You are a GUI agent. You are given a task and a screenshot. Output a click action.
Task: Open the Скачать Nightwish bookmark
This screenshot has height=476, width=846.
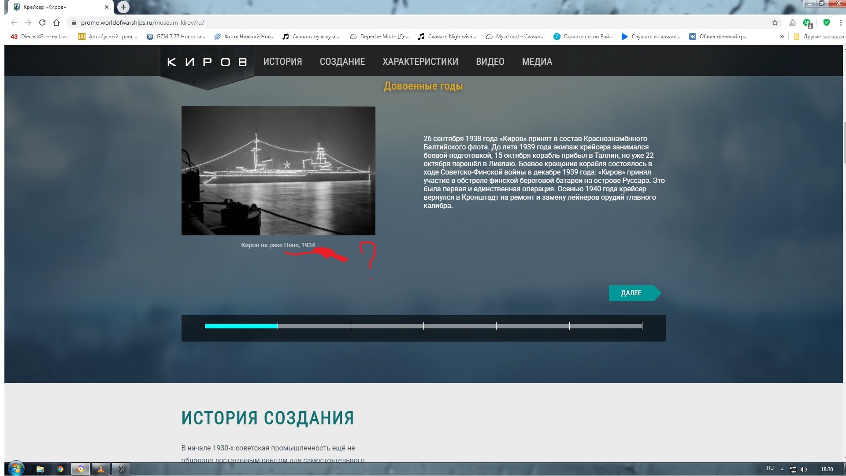(447, 37)
